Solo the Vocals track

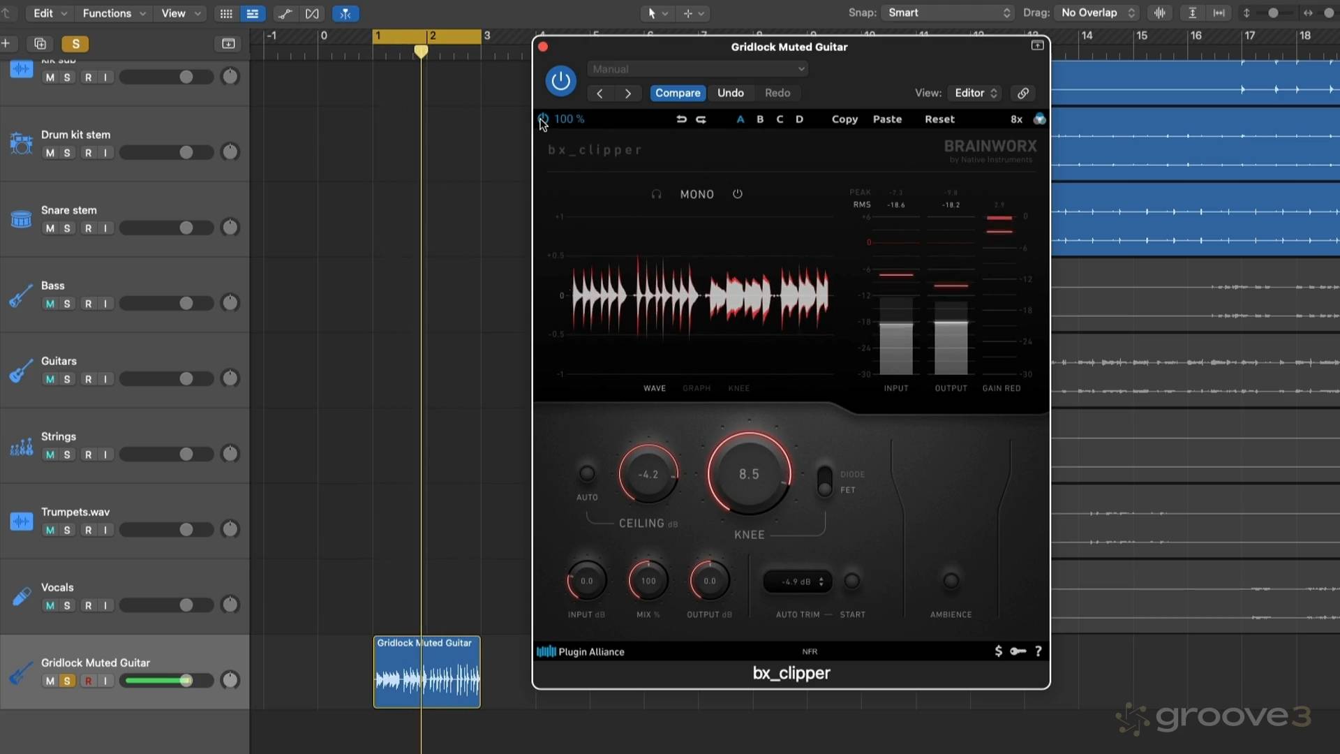click(67, 605)
